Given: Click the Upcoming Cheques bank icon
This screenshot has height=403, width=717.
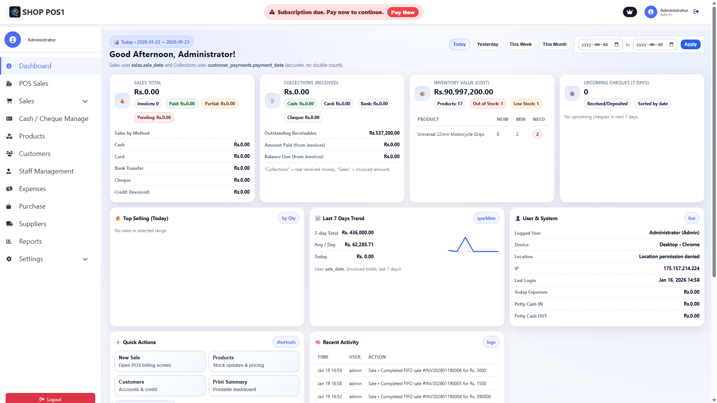Looking at the screenshot, I should pyautogui.click(x=572, y=94).
